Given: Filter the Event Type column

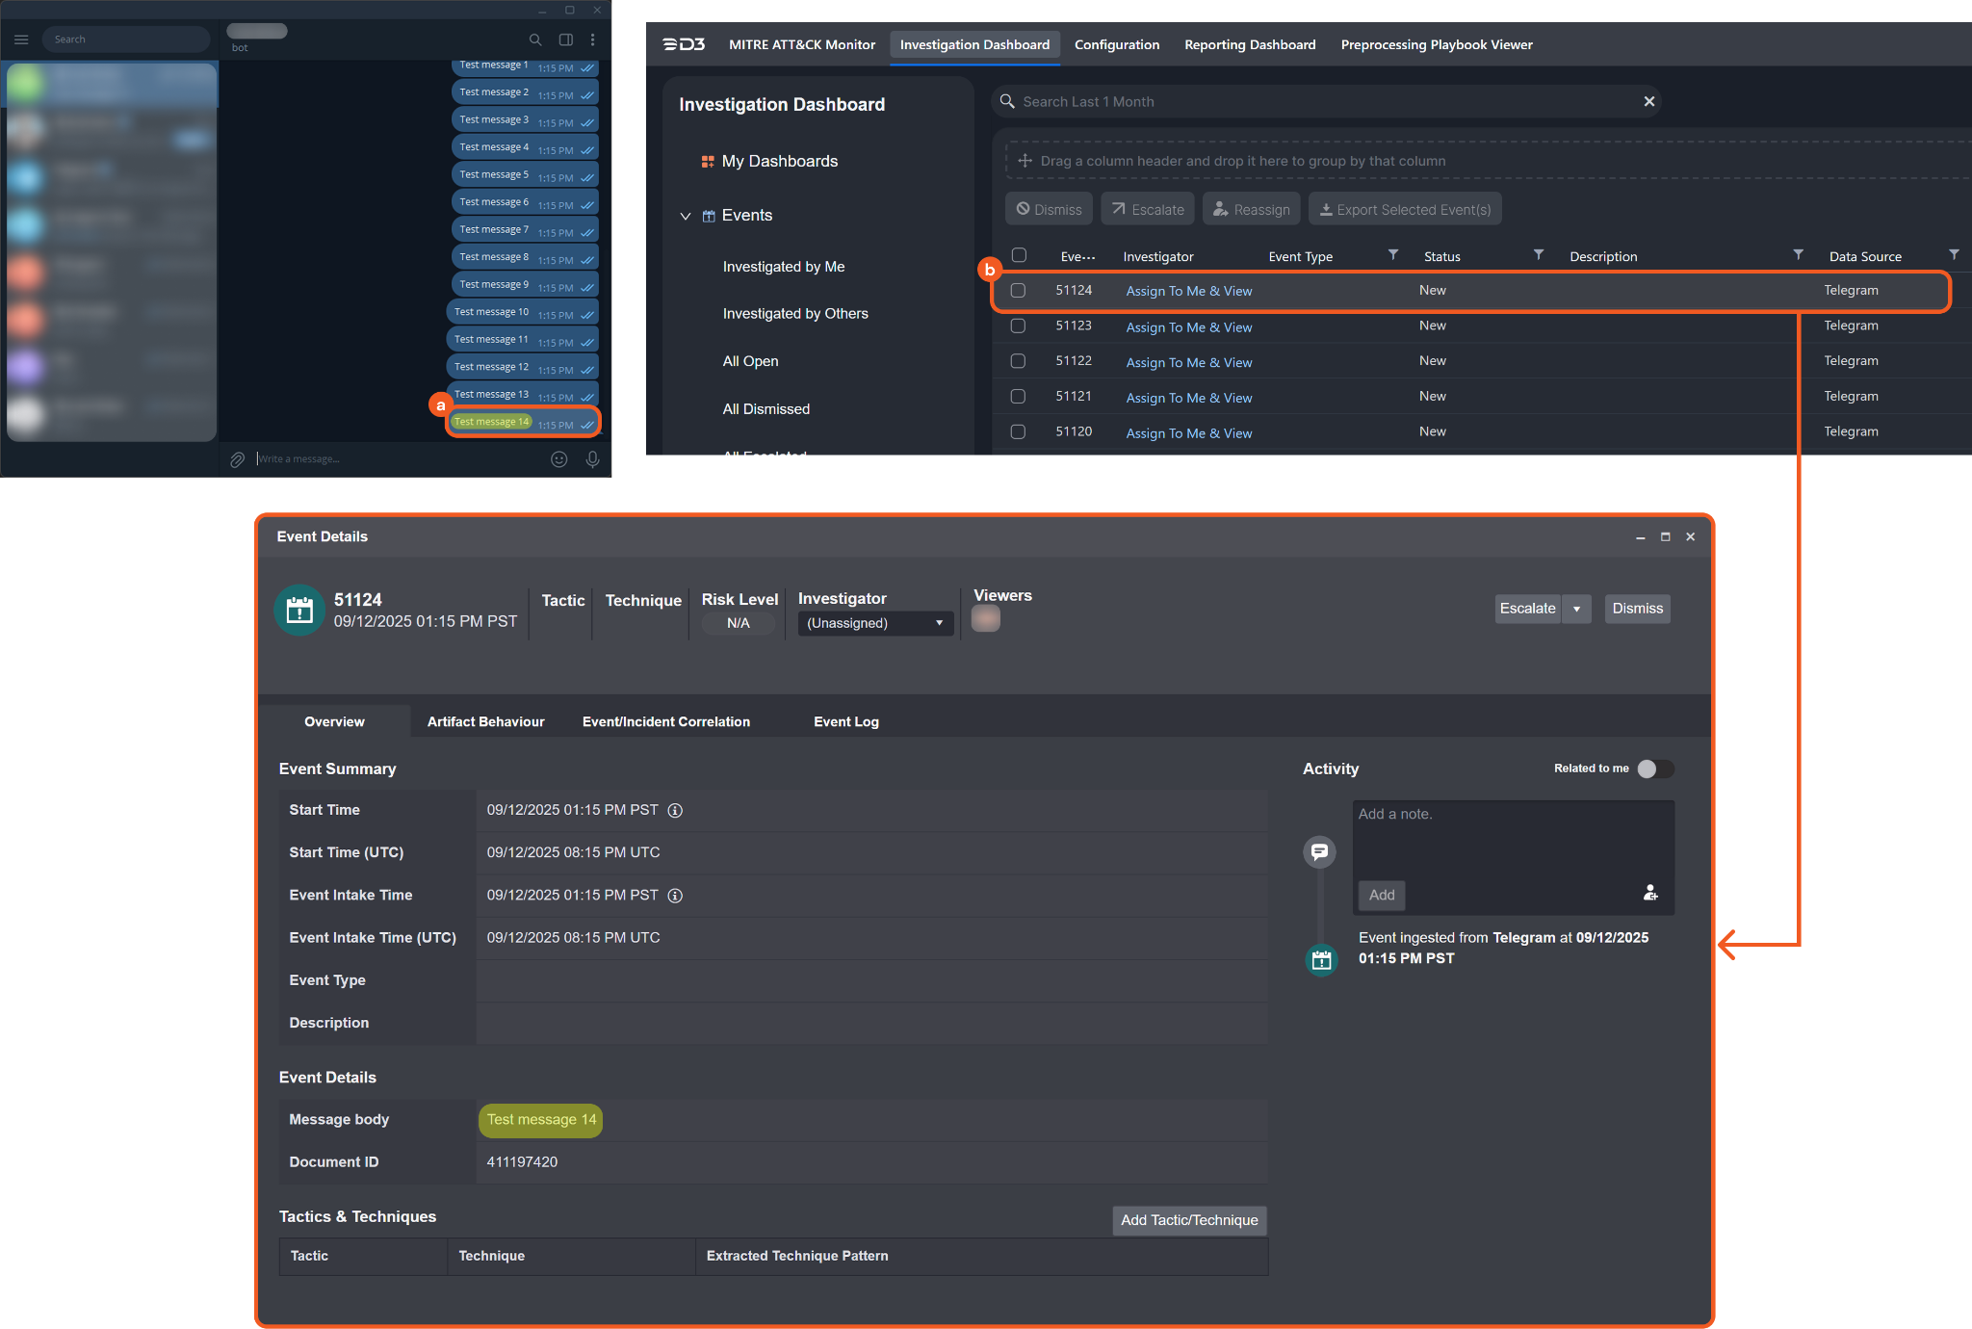Looking at the screenshot, I should point(1392,255).
